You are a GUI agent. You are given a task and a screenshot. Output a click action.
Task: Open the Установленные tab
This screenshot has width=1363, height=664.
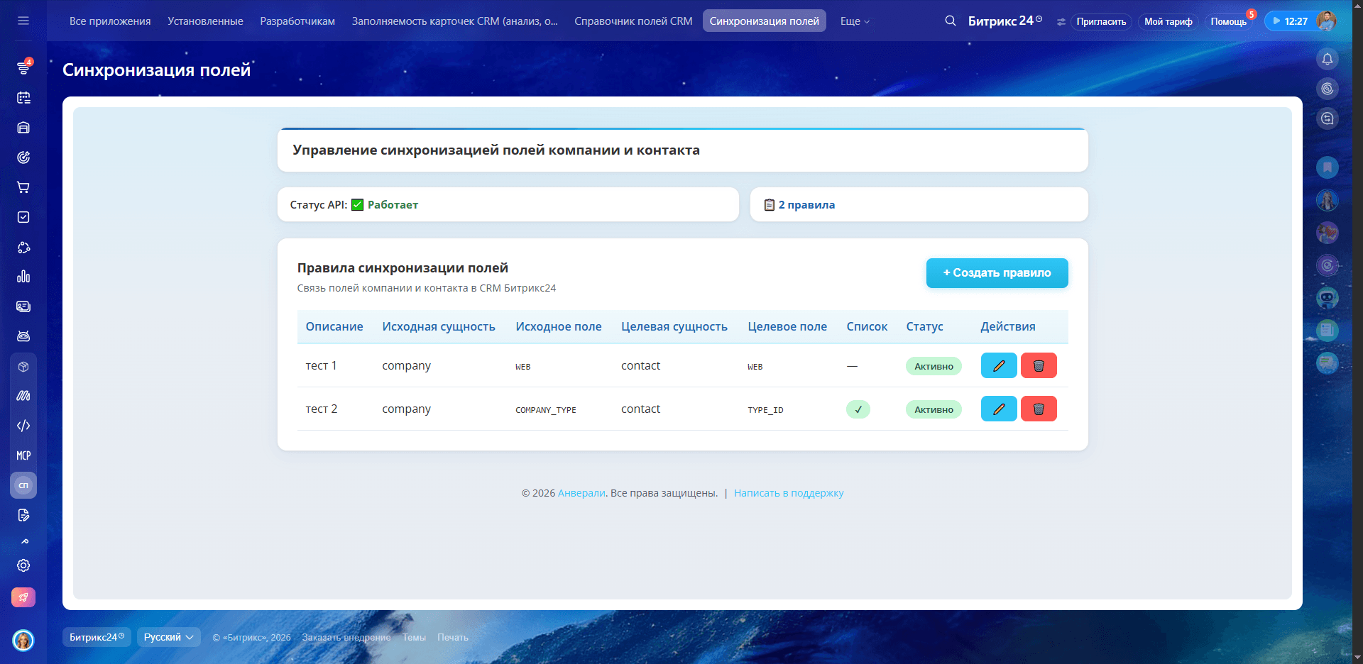[x=205, y=21]
